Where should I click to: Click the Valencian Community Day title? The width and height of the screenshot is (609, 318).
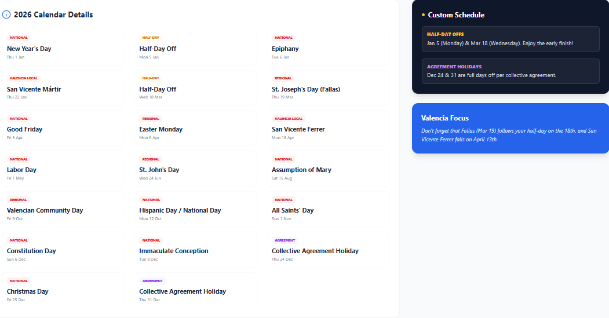pyautogui.click(x=45, y=210)
